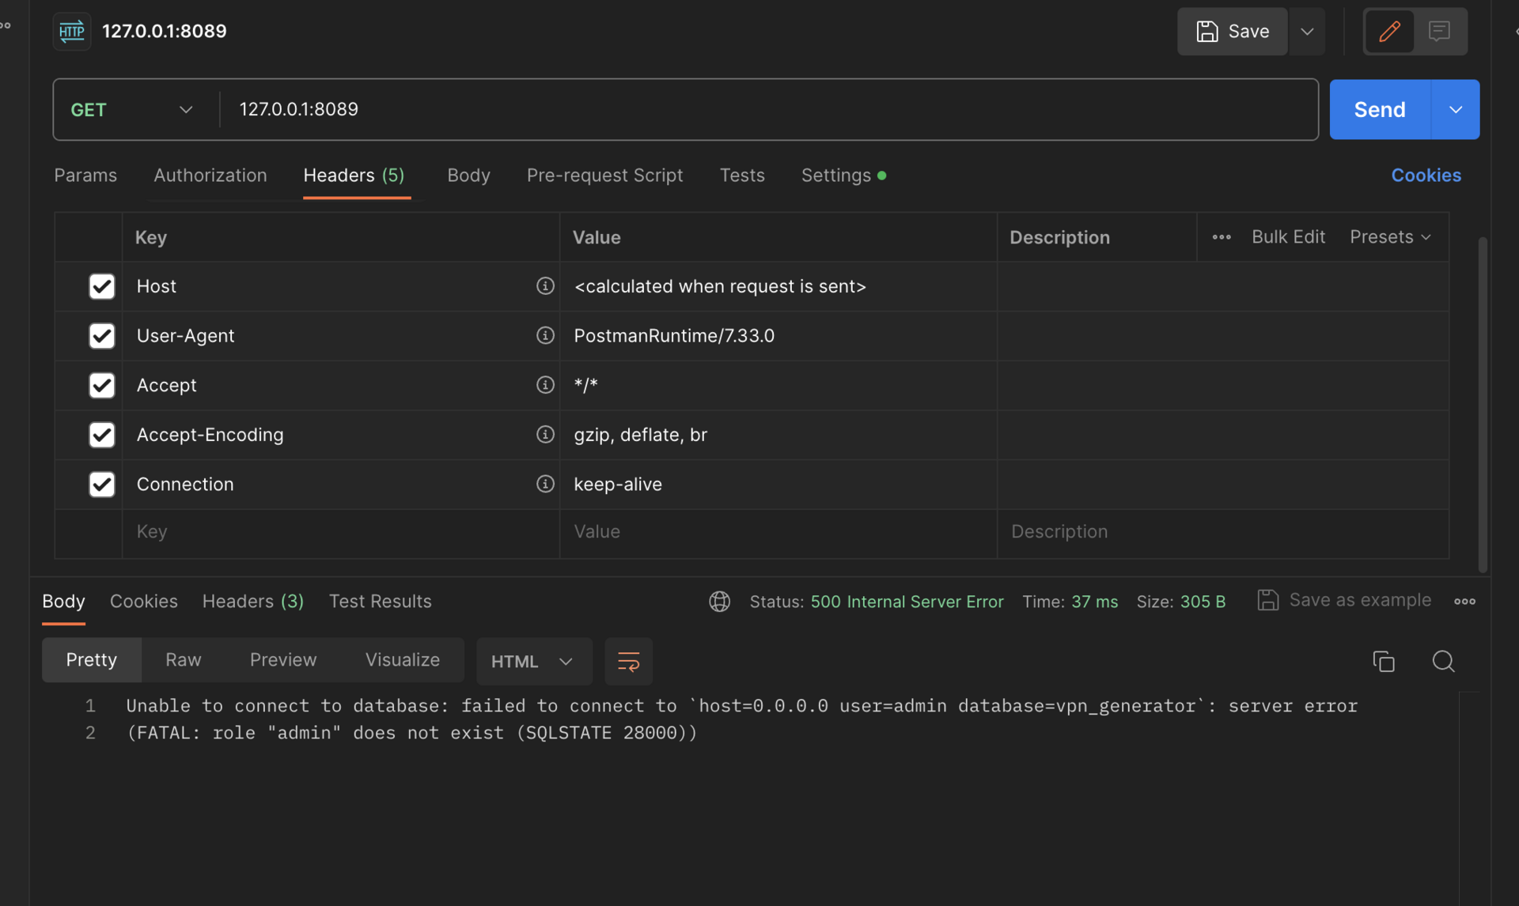Open the Cookies link

1426,176
